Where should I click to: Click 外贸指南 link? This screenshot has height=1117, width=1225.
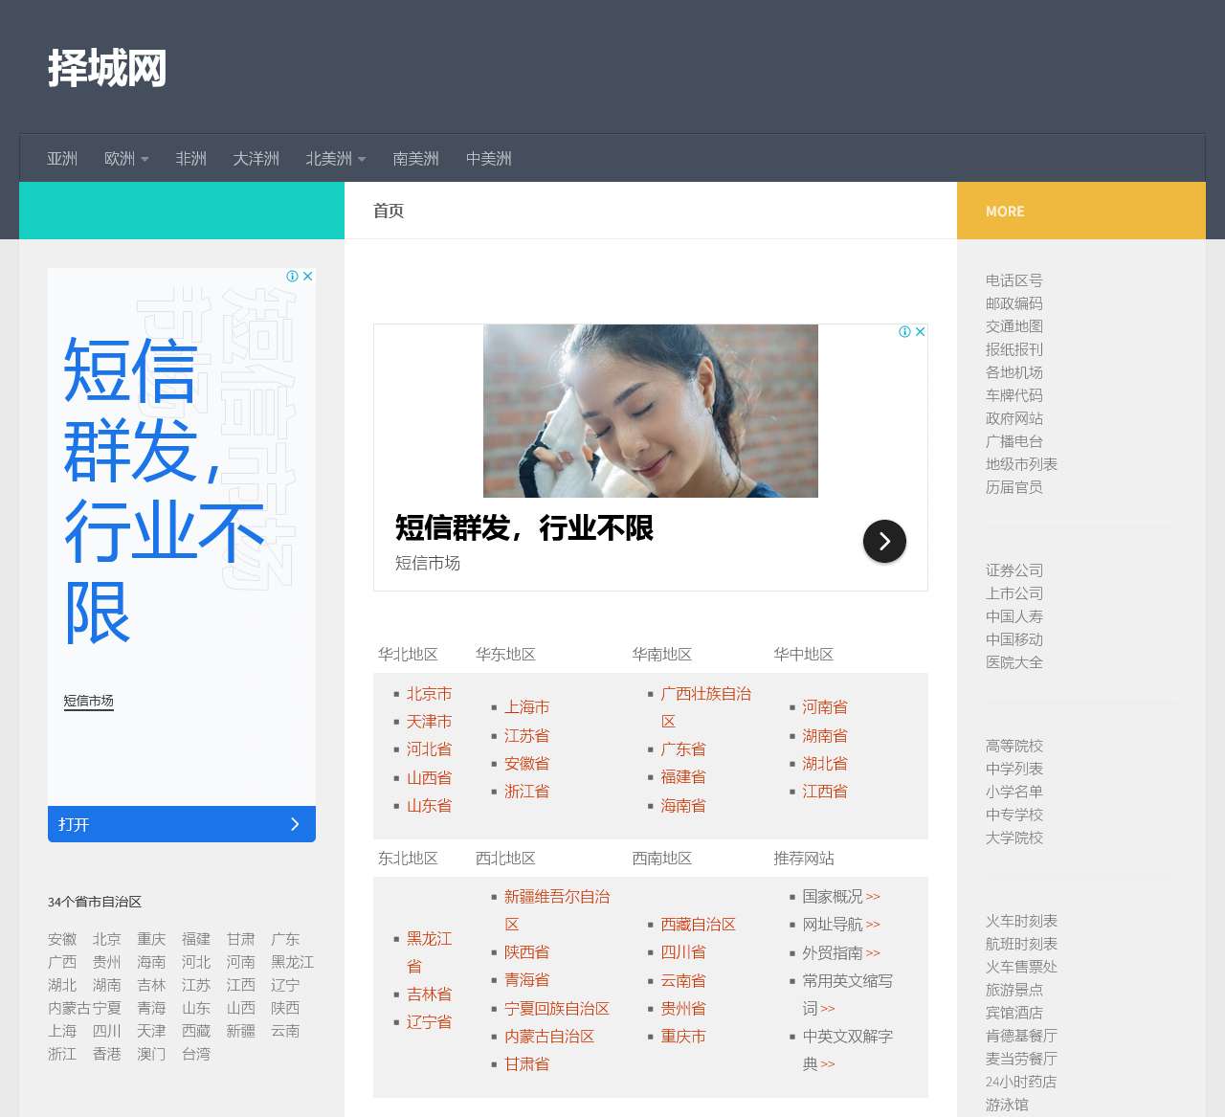point(833,953)
